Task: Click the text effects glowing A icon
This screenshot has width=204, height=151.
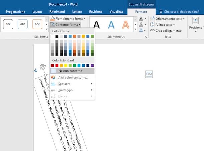Action: coord(141,30)
